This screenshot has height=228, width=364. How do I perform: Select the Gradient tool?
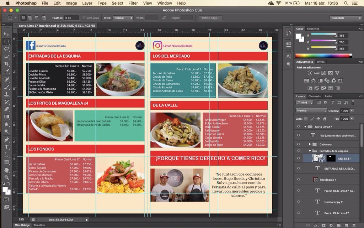pos(6,116)
